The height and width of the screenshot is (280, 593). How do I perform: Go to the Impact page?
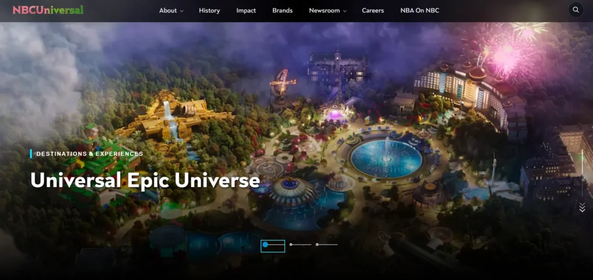[246, 10]
